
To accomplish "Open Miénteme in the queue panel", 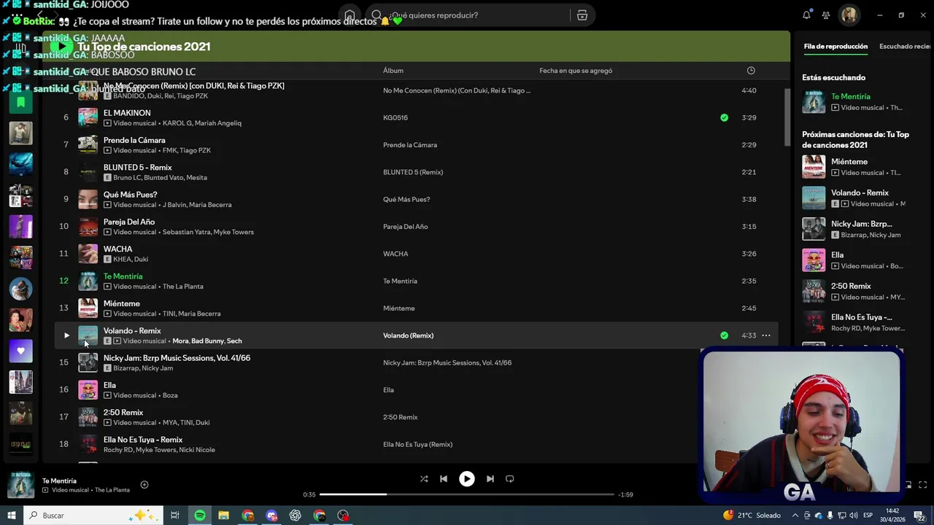I will (849, 161).
